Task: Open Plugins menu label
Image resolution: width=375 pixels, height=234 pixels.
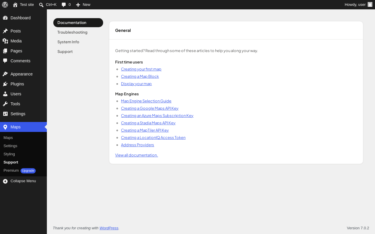Action: coord(17,84)
